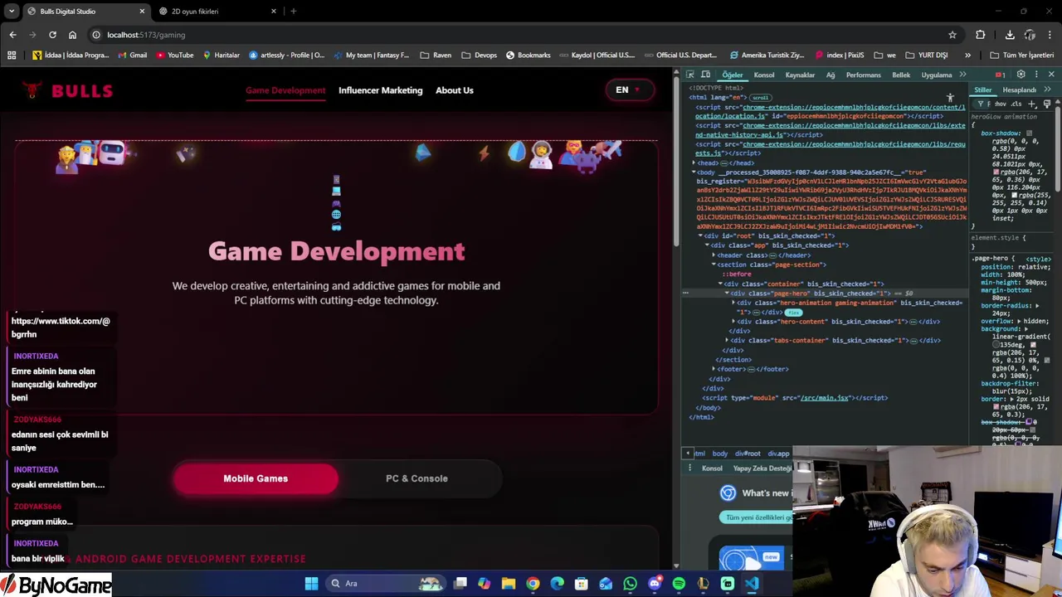Viewport: 1062px width, 597px height.
Task: Switch to the Konsol tab in DevTools
Action: pyautogui.click(x=763, y=75)
